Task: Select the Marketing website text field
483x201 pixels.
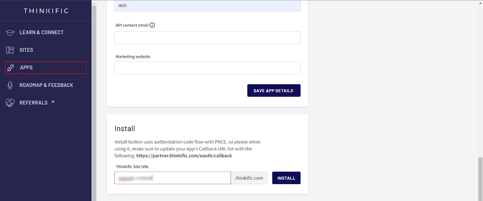Action: coord(207,68)
